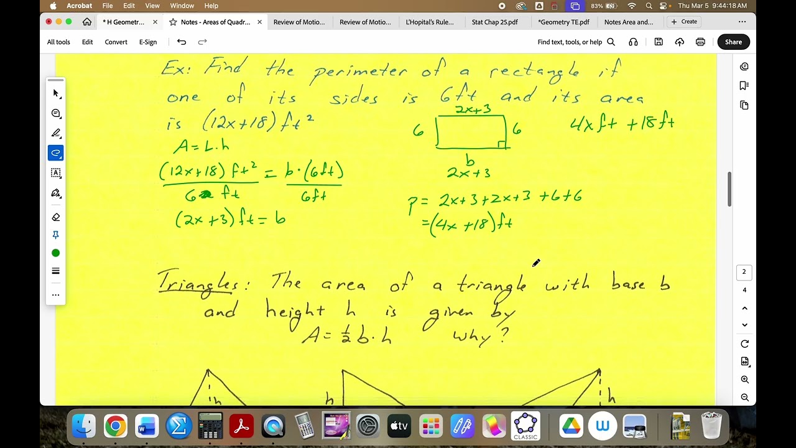Select the fountain pen sign tool
796x448 pixels.
point(56,193)
